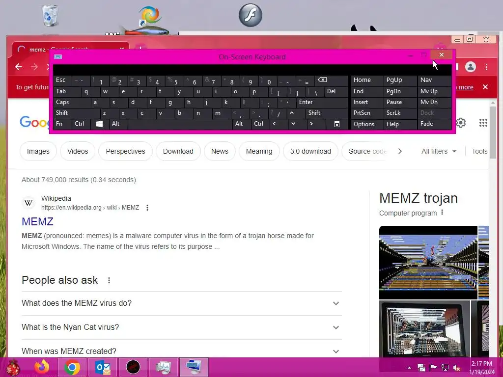The width and height of the screenshot is (503, 377).
Task: Toggle the Nav key
Action: click(434, 80)
